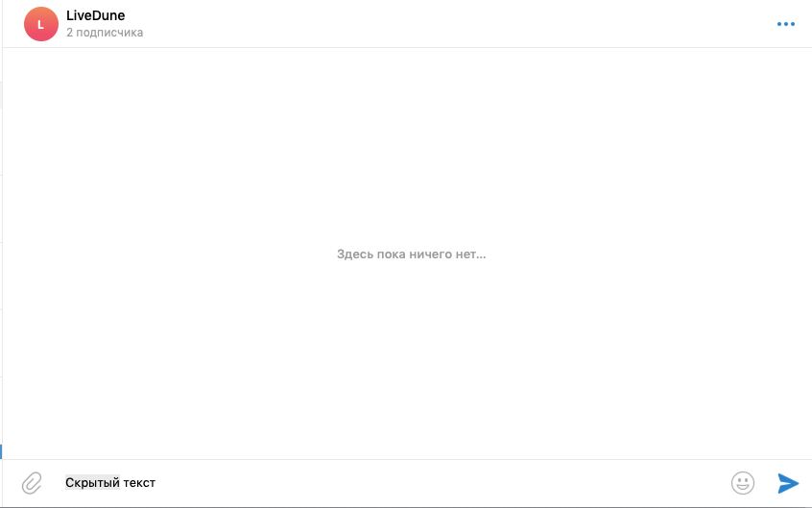Click the 'Здесь пока ничего нет...' placeholder message
This screenshot has width=812, height=508.
[x=411, y=254]
